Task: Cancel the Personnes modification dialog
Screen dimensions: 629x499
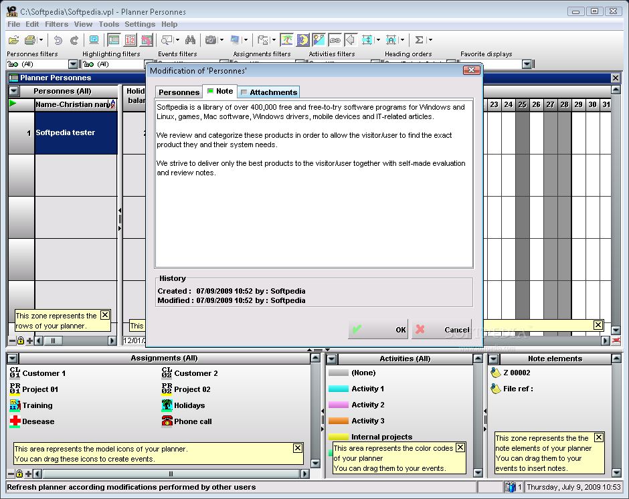Action: pyautogui.click(x=442, y=329)
